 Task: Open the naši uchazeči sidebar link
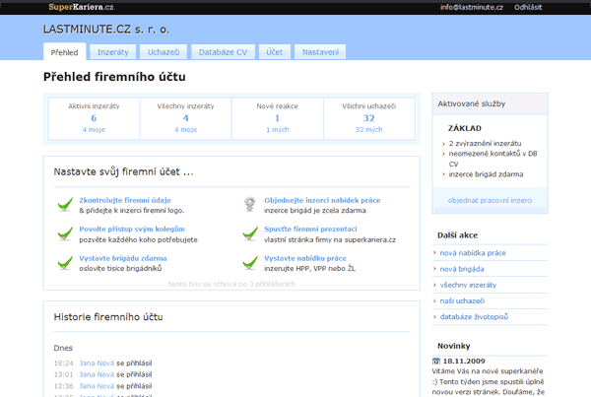(462, 300)
